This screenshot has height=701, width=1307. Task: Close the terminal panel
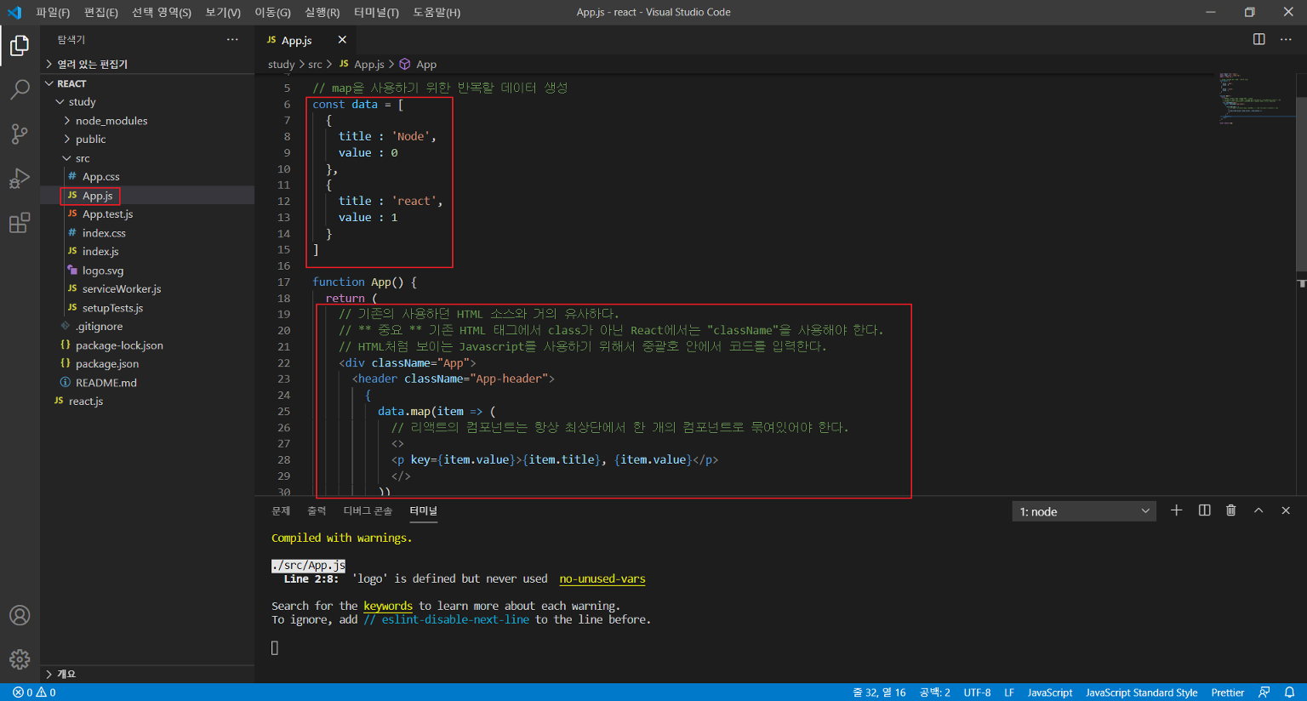(1286, 510)
